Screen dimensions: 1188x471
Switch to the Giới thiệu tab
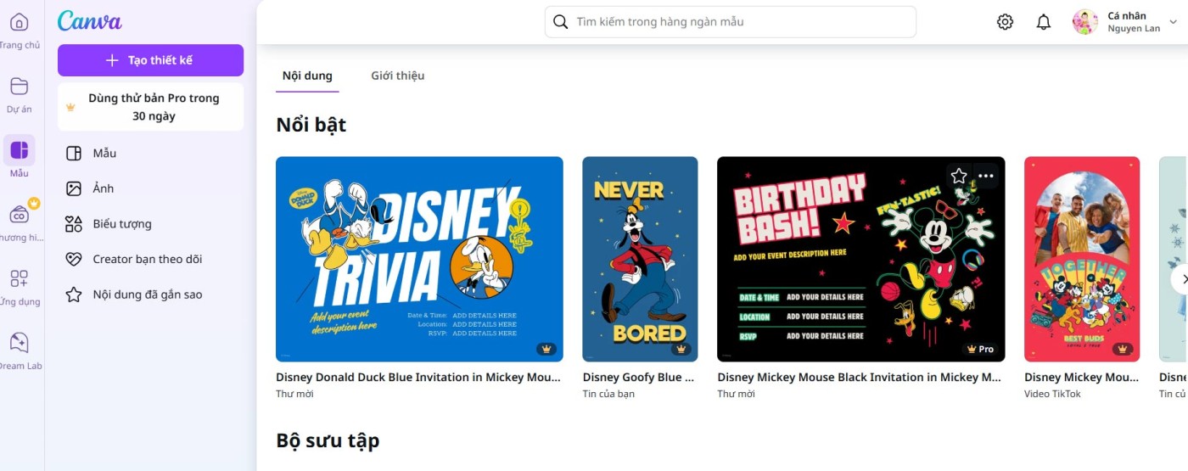point(397,76)
